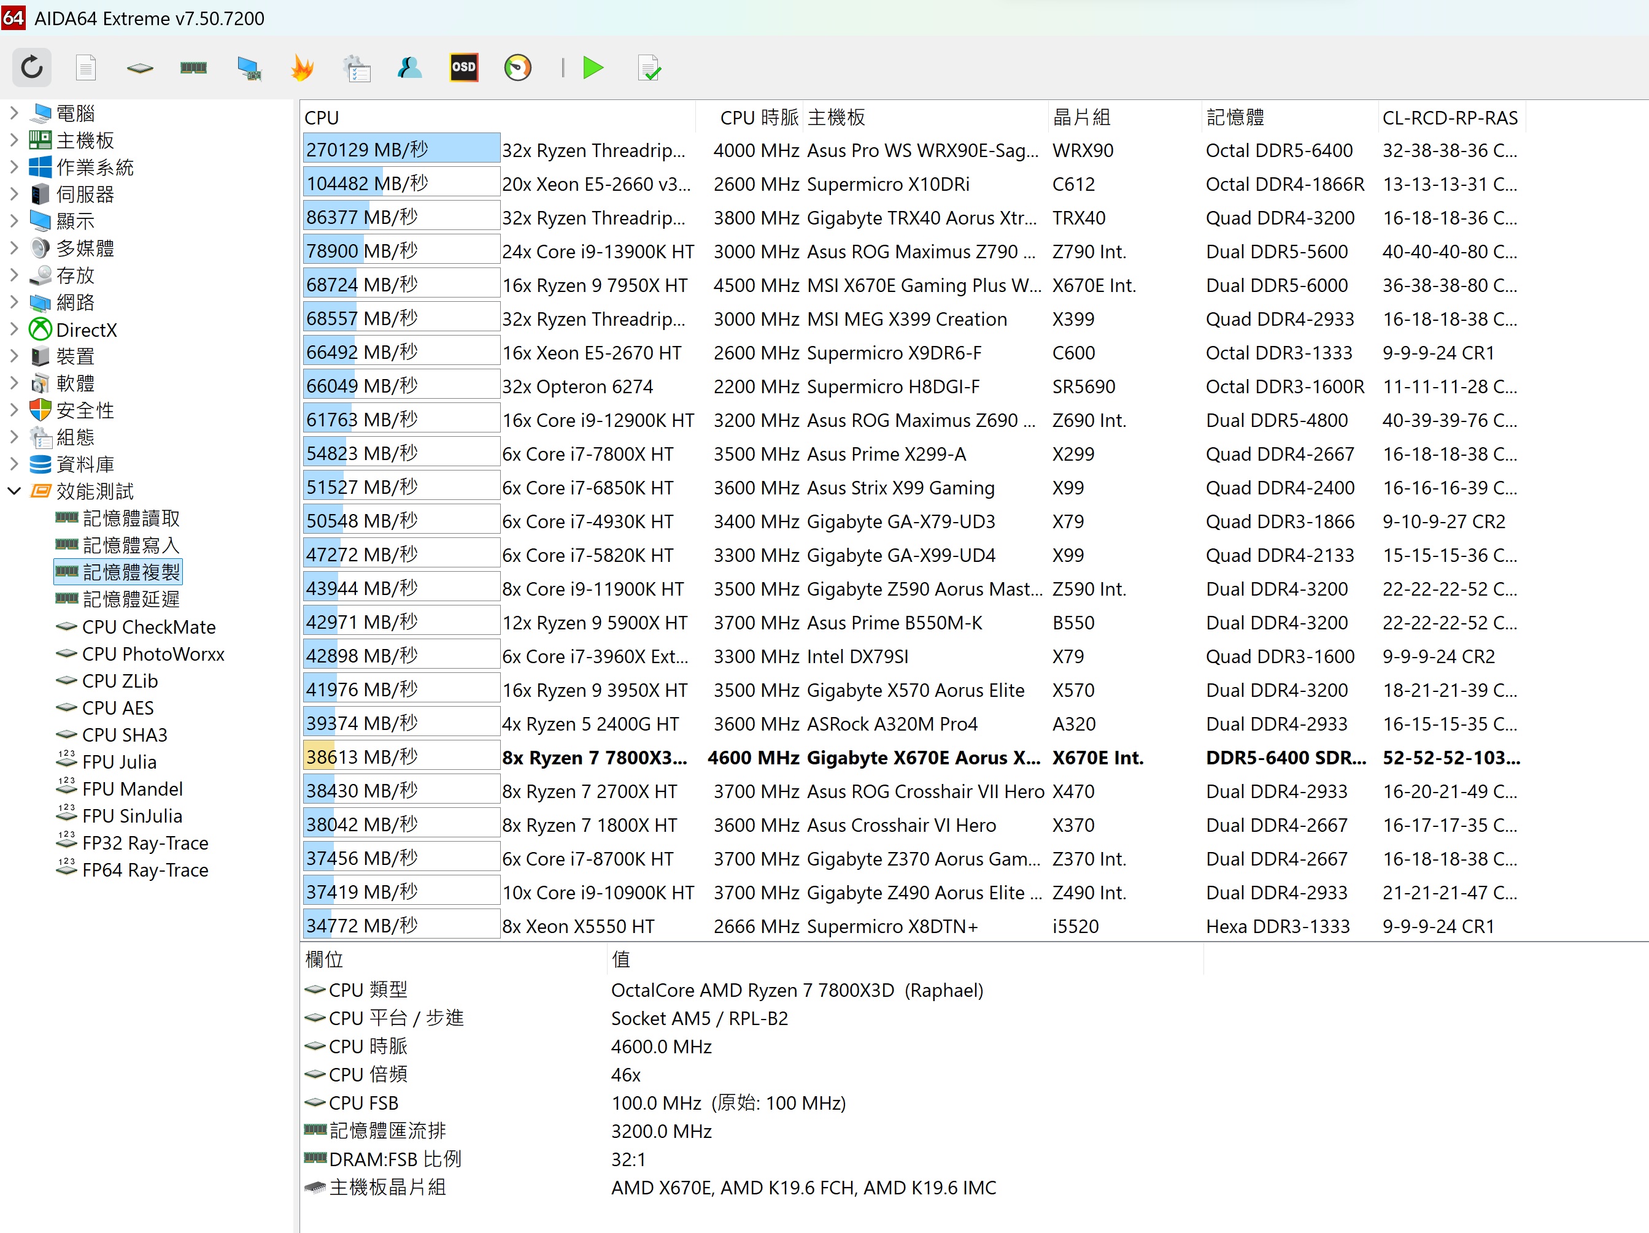Image resolution: width=1649 pixels, height=1233 pixels.
Task: Select the 記憶體複製 memory copy benchmark
Action: click(x=118, y=572)
